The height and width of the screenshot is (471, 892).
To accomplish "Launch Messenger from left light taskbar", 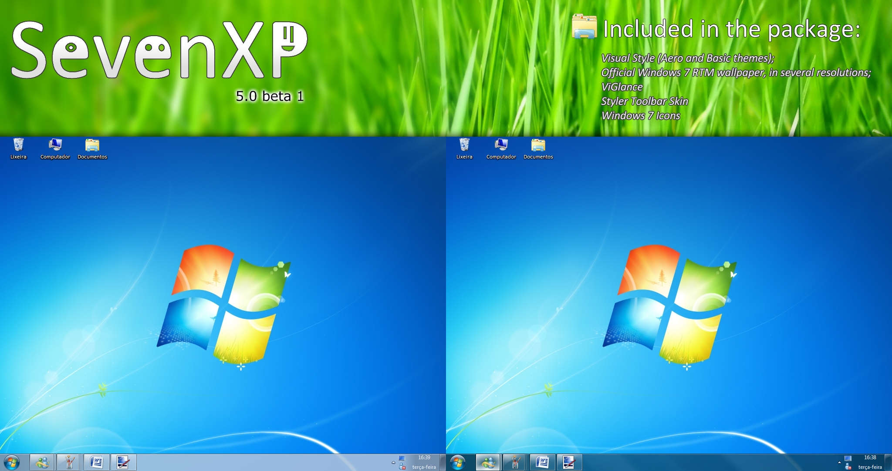I will click(x=42, y=462).
